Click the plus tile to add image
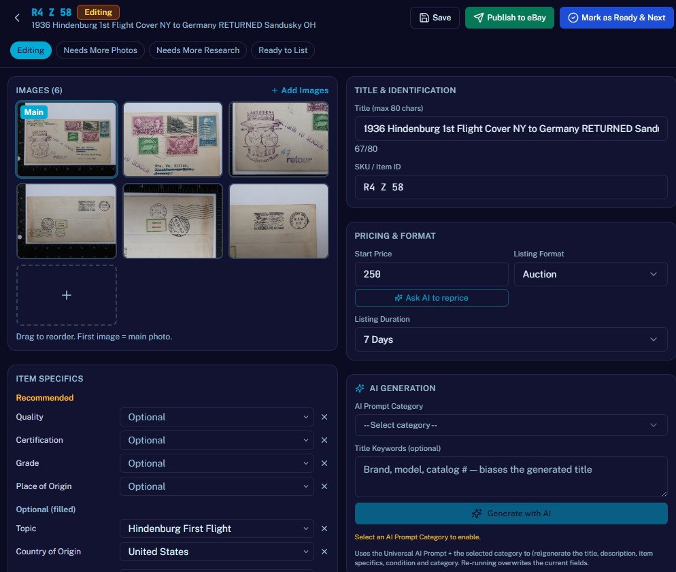Image resolution: width=676 pixels, height=572 pixels. pos(67,295)
